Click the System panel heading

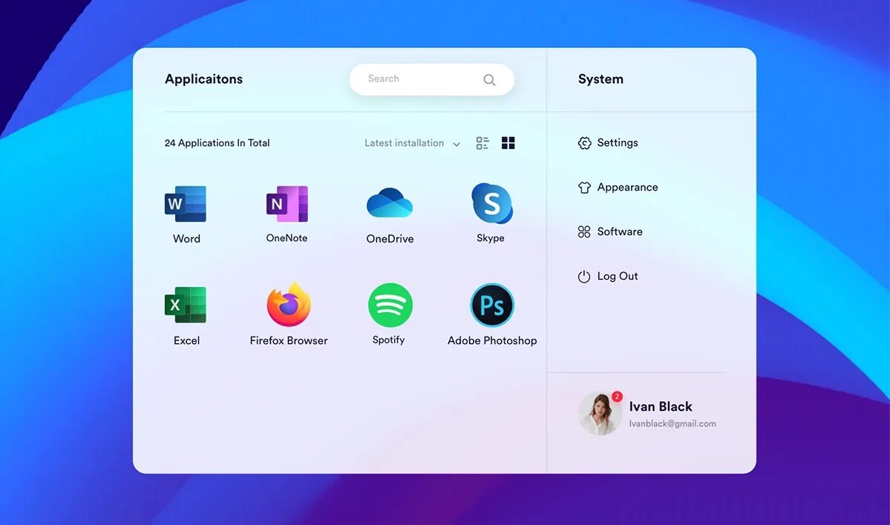click(601, 79)
